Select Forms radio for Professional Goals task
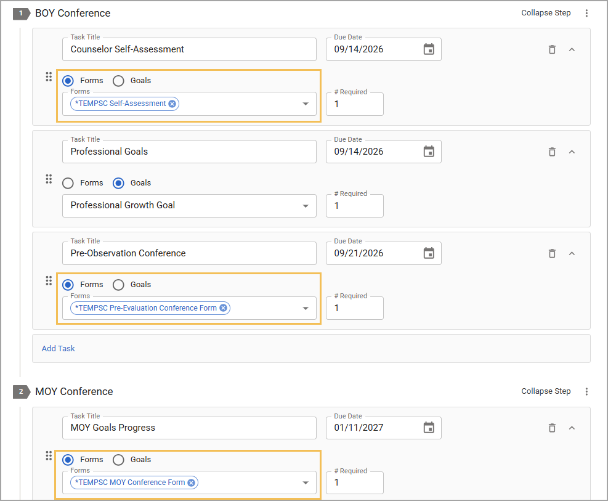The width and height of the screenshot is (608, 501). (x=68, y=183)
